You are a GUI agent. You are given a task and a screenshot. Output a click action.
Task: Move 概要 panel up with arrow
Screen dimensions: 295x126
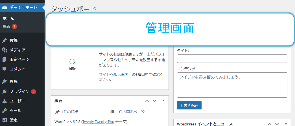tap(147, 101)
